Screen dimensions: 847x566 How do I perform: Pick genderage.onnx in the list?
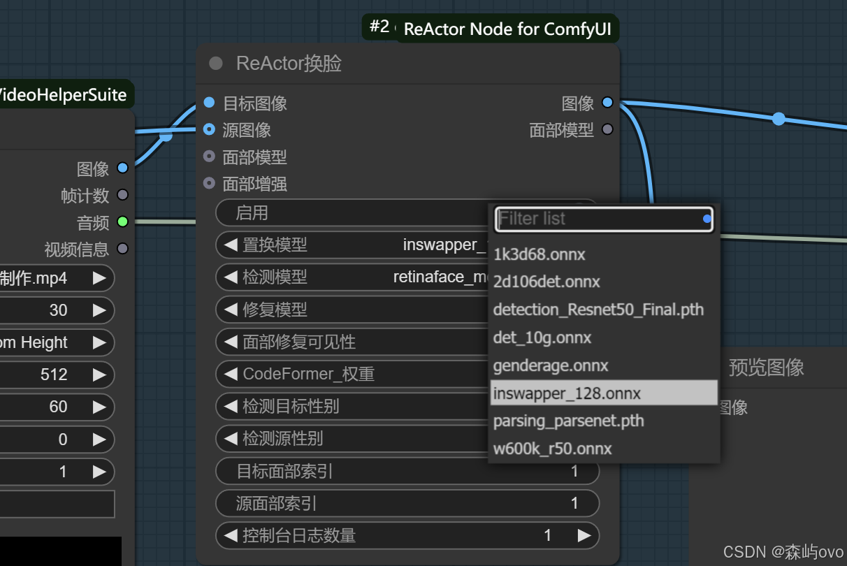pos(605,365)
